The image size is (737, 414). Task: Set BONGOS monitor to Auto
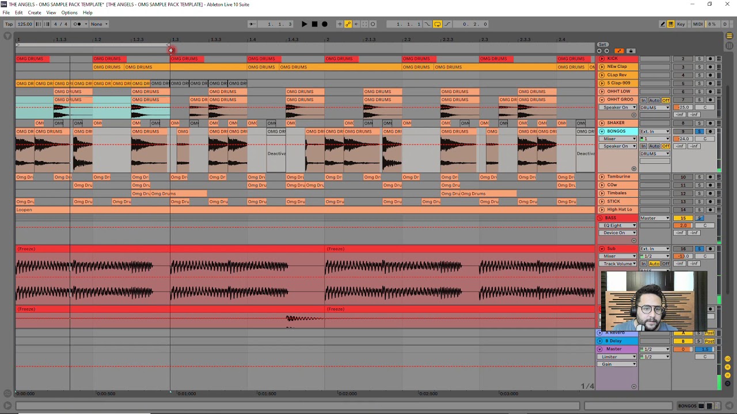(x=655, y=146)
